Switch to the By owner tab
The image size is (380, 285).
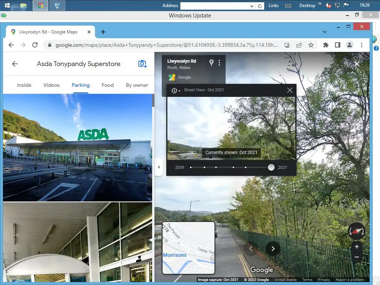(137, 85)
